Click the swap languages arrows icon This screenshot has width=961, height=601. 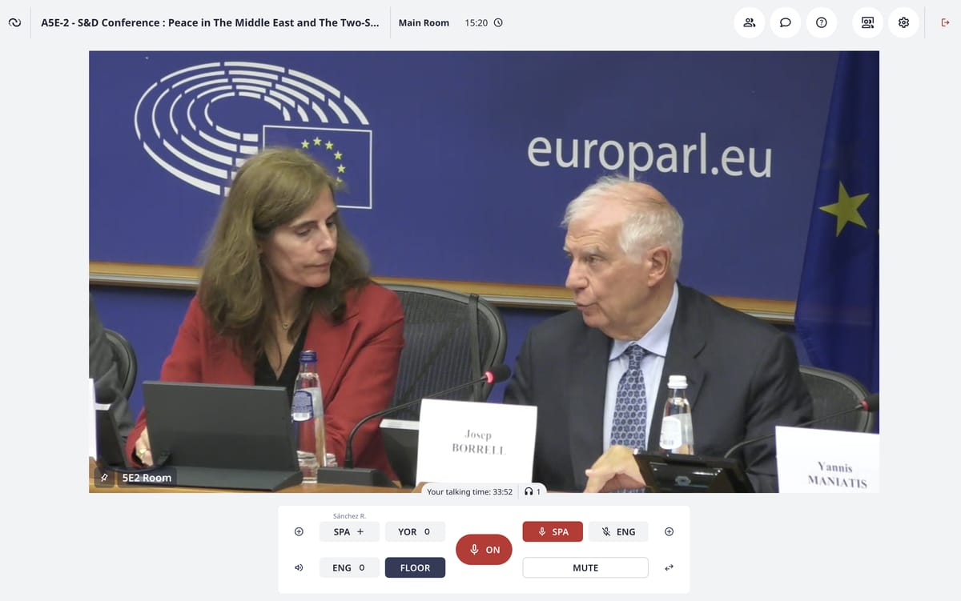[669, 567]
